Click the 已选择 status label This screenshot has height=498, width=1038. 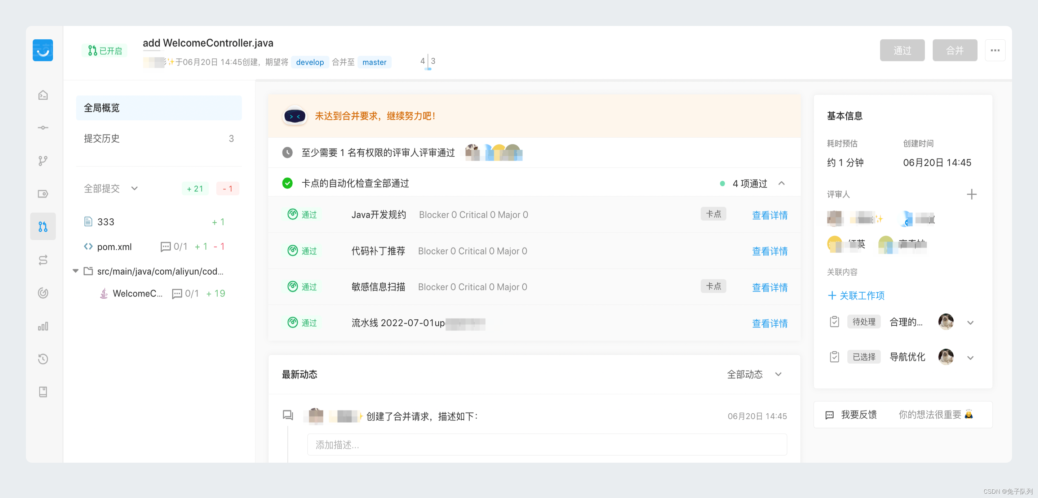click(864, 357)
